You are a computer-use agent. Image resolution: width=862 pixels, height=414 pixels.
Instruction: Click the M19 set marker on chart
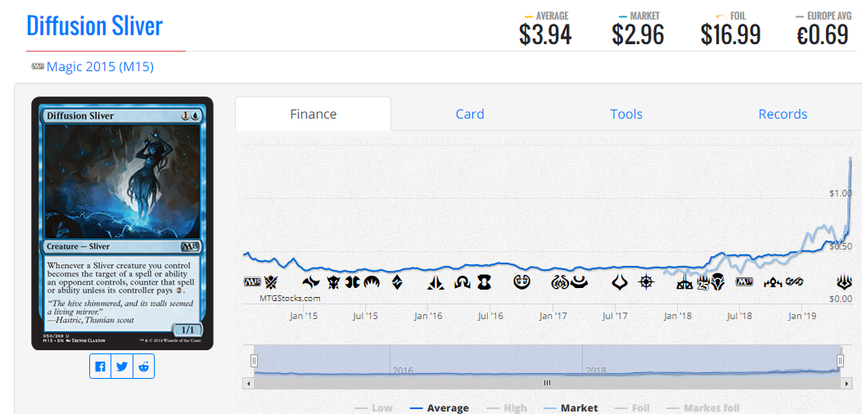click(x=744, y=282)
